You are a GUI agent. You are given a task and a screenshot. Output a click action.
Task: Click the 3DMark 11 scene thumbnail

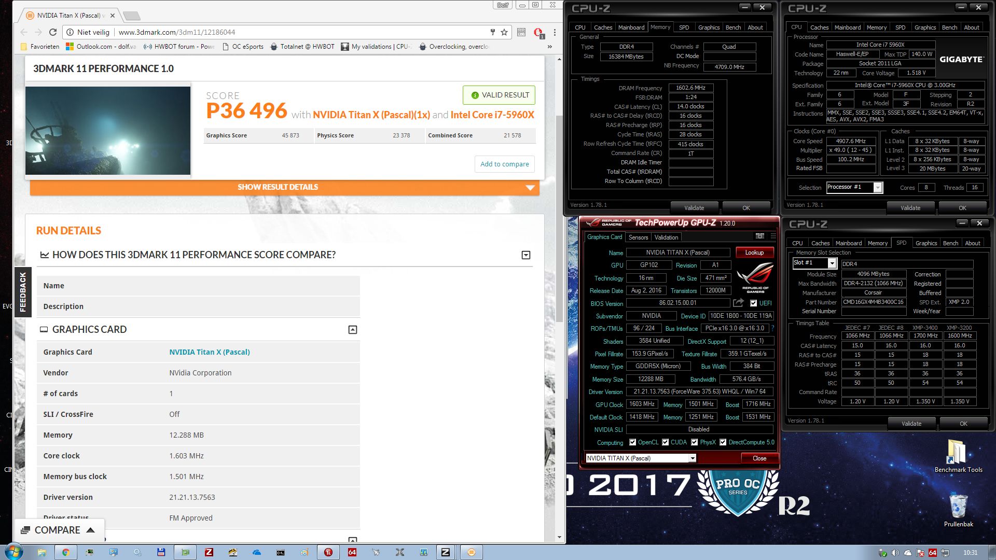point(108,131)
